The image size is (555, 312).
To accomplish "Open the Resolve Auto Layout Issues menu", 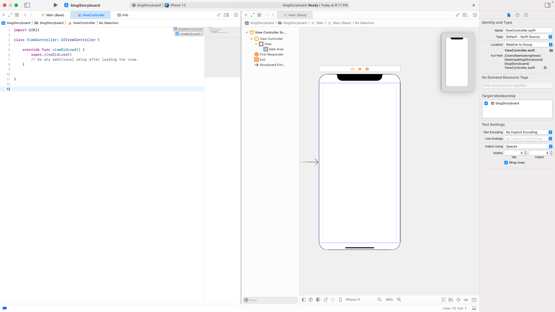I will tap(466, 300).
